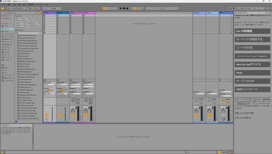Viewport: 272px width, 154px height.
Task: Open the MIDIコントローラ lesson
Action: pos(252,89)
